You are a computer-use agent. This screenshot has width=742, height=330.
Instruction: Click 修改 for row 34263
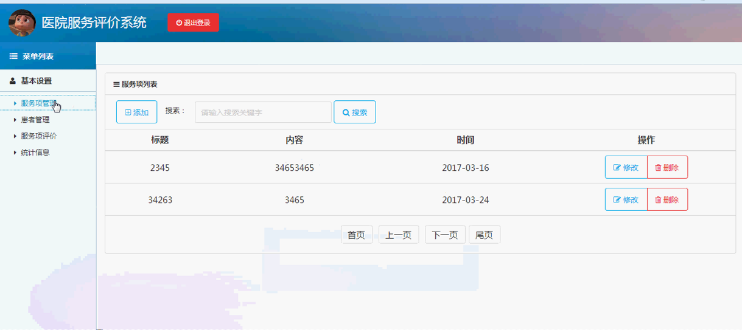click(626, 199)
